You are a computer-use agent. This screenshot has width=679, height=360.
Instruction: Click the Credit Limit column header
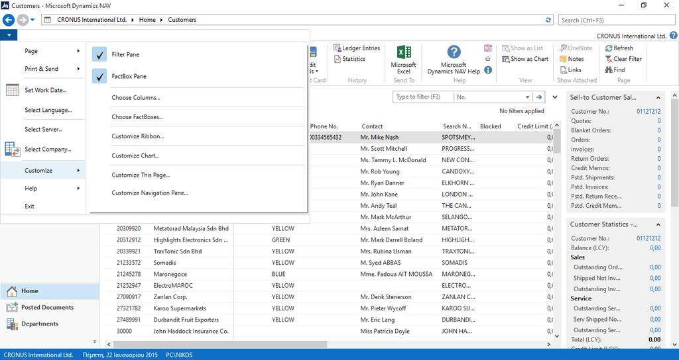(x=535, y=126)
